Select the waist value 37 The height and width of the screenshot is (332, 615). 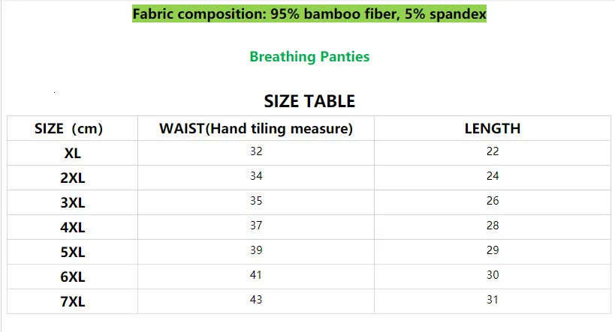pyautogui.click(x=256, y=226)
